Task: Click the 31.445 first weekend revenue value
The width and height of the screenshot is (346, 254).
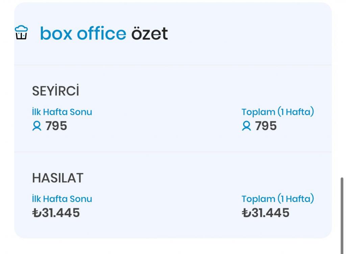Action: click(60, 213)
